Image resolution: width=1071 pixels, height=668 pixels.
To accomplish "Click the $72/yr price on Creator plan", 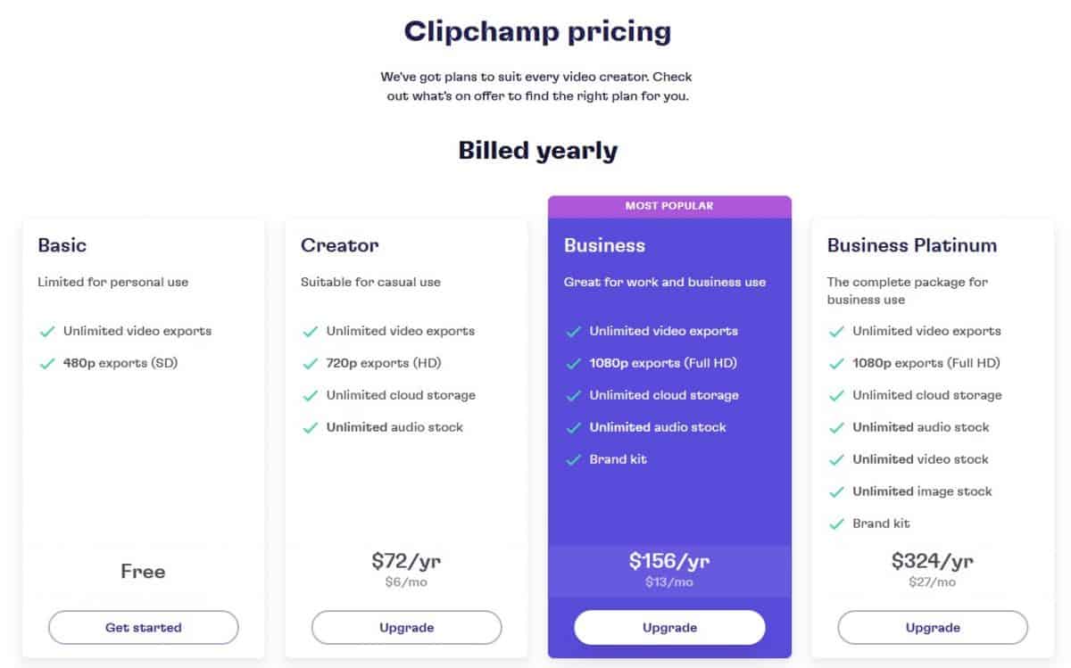I will (x=407, y=561).
